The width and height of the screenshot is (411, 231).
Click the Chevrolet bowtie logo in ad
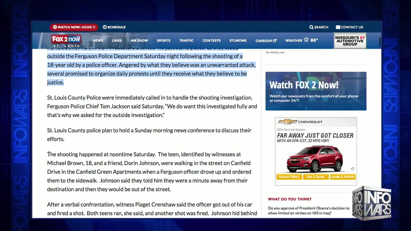[x=287, y=122]
